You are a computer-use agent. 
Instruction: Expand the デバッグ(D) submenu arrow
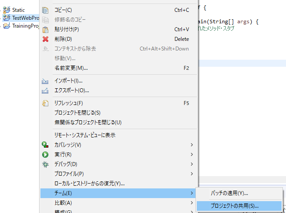192,164
